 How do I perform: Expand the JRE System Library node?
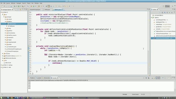3,56
